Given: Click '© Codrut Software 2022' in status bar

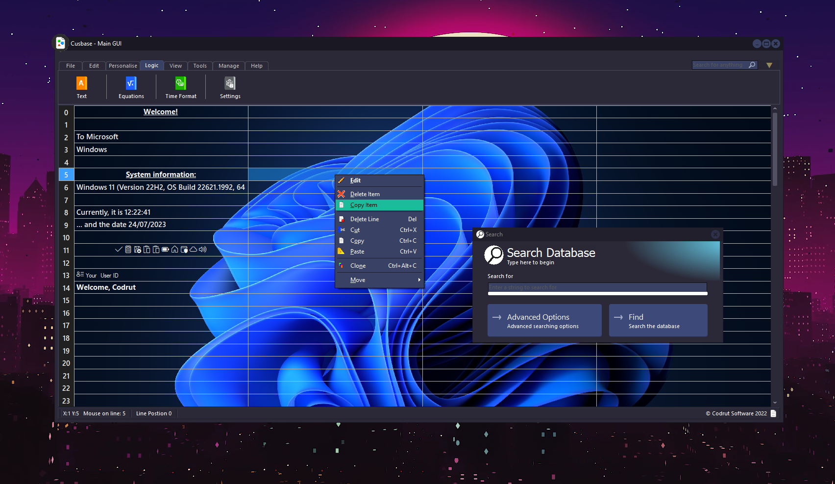Looking at the screenshot, I should [x=736, y=413].
